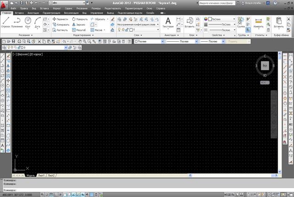Select Multiline Text 'A' in left toolbar

tap(2, 145)
